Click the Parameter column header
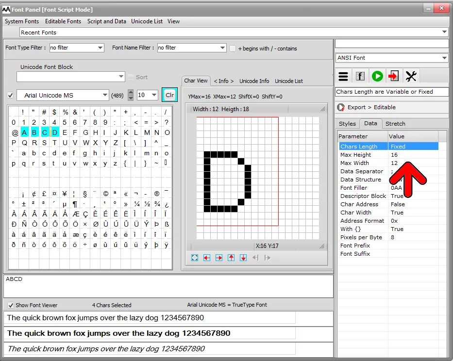This screenshot has width=453, height=361. click(x=362, y=136)
